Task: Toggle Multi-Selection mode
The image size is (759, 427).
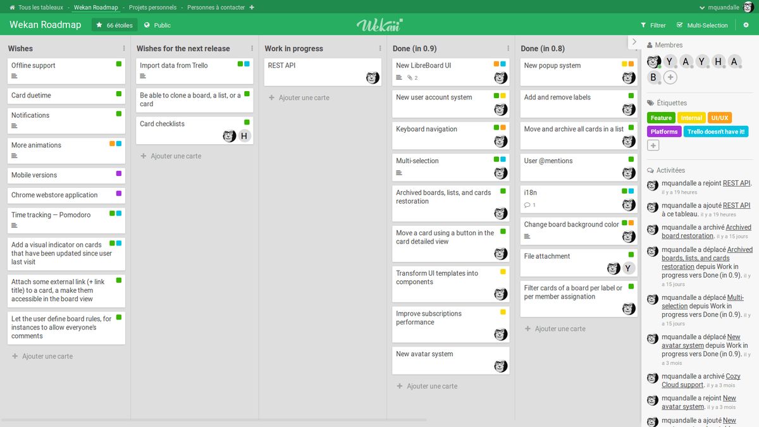Action: coord(702,25)
